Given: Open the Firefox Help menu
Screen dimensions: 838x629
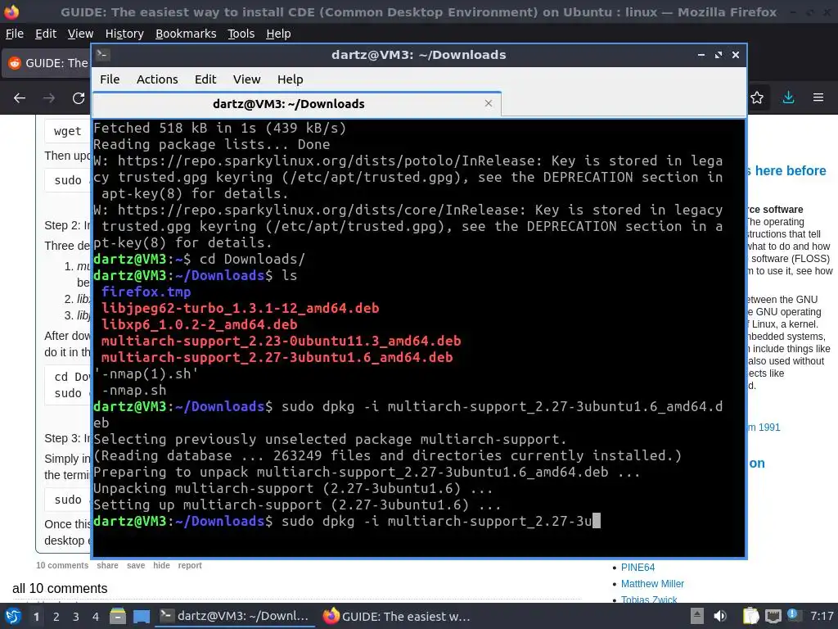Looking at the screenshot, I should pyautogui.click(x=278, y=34).
